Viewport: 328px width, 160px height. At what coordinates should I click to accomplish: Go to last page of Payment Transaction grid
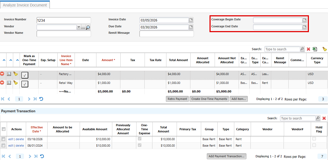click(36, 156)
